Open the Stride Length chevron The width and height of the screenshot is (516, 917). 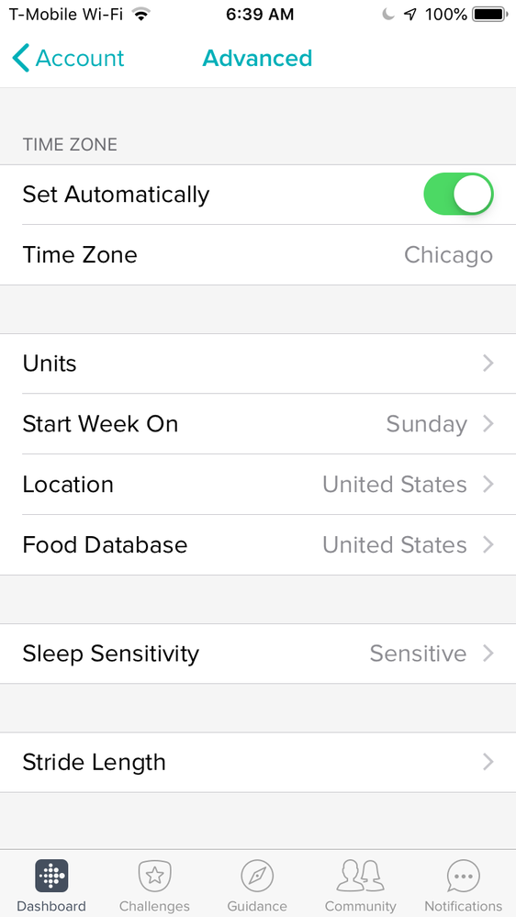pyautogui.click(x=488, y=762)
